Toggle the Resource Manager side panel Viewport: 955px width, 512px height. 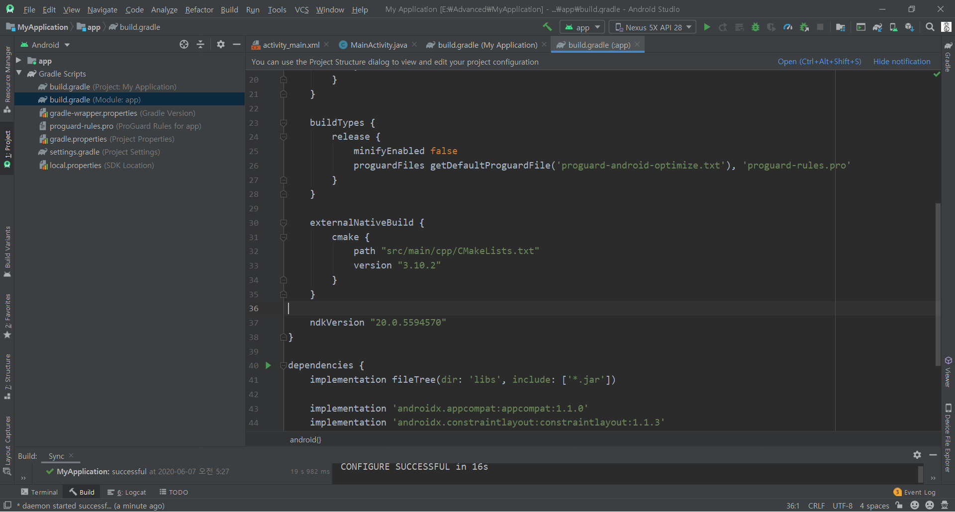click(7, 80)
